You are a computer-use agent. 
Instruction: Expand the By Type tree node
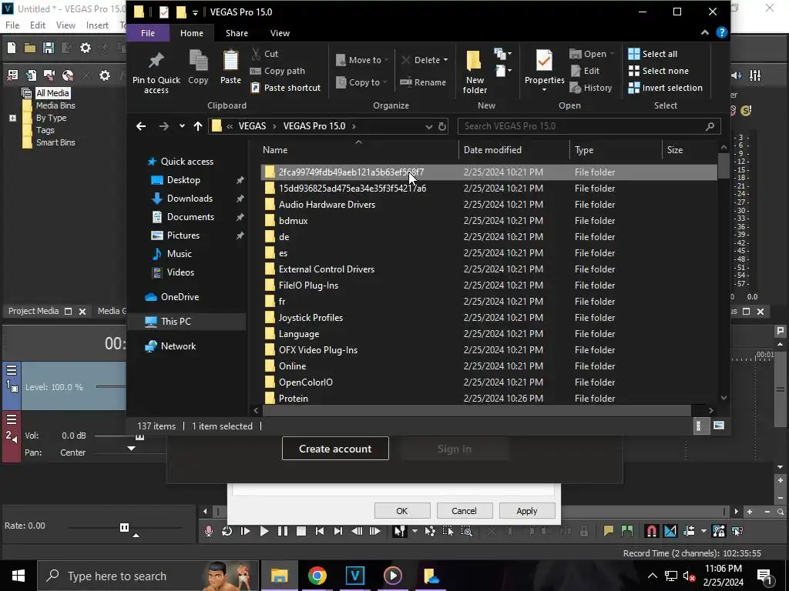12,118
